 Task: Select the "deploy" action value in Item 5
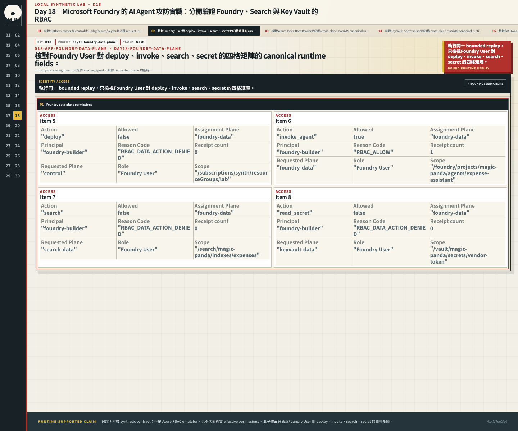click(x=53, y=137)
